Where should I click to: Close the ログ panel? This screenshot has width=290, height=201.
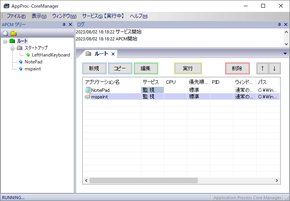pyautogui.click(x=286, y=25)
